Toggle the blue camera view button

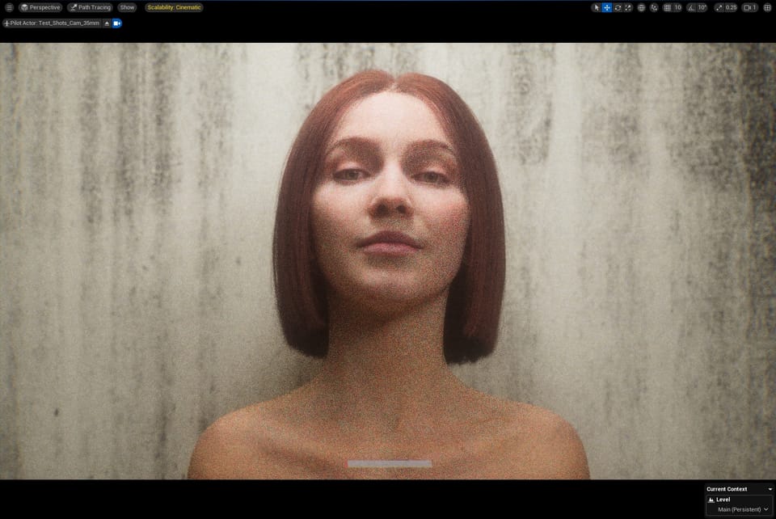click(116, 23)
